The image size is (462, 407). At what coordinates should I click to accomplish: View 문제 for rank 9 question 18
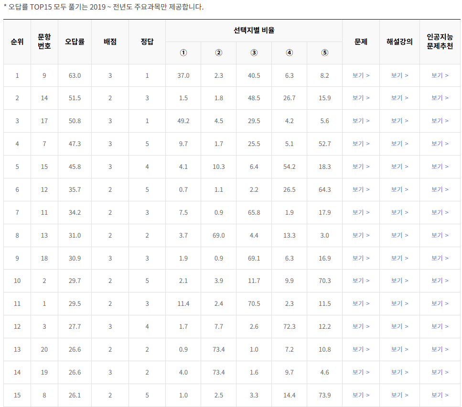coord(361,258)
